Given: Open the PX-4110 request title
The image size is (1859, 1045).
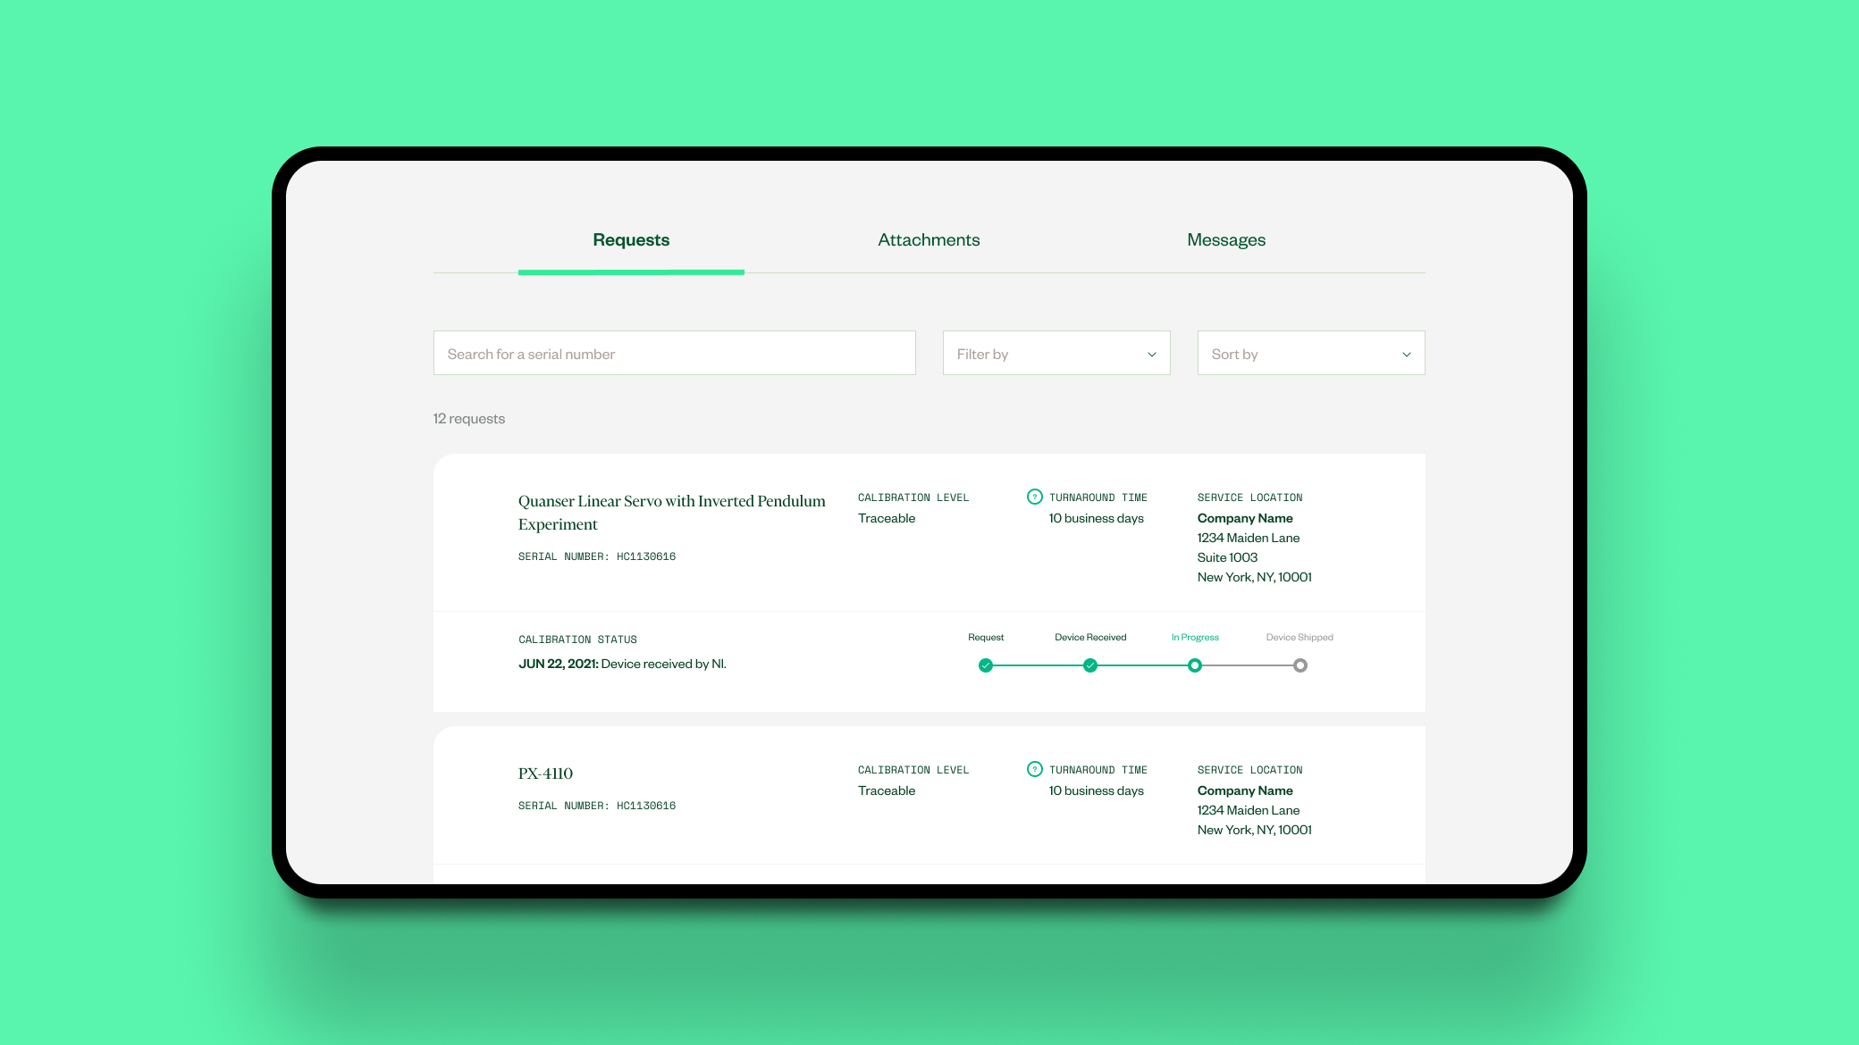Looking at the screenshot, I should 545,773.
